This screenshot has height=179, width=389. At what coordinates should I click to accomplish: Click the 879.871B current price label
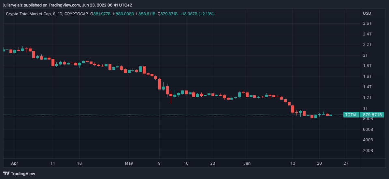[373, 115]
